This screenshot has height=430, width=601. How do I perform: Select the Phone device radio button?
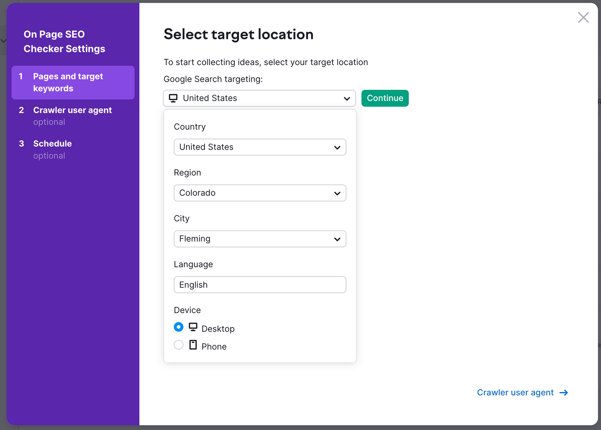178,345
